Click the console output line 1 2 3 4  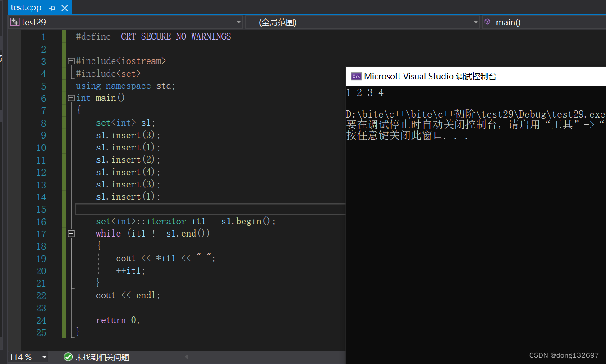pos(365,93)
